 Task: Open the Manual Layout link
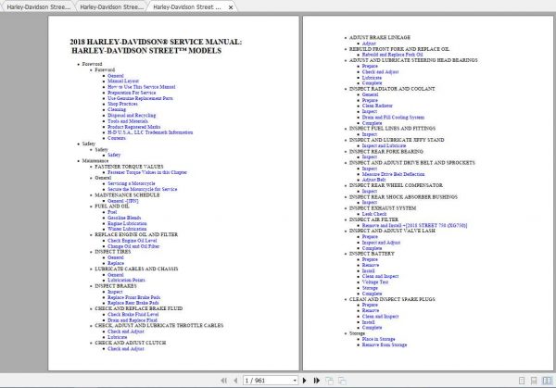pyautogui.click(x=123, y=81)
